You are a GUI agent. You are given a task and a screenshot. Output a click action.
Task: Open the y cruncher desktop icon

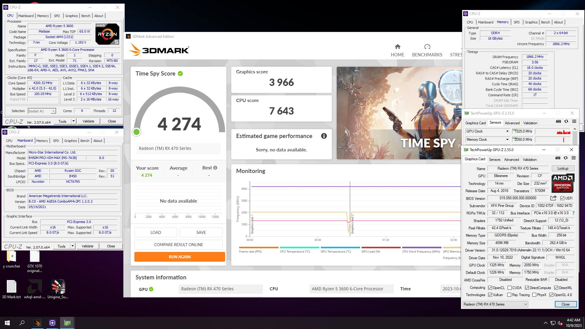click(x=12, y=259)
